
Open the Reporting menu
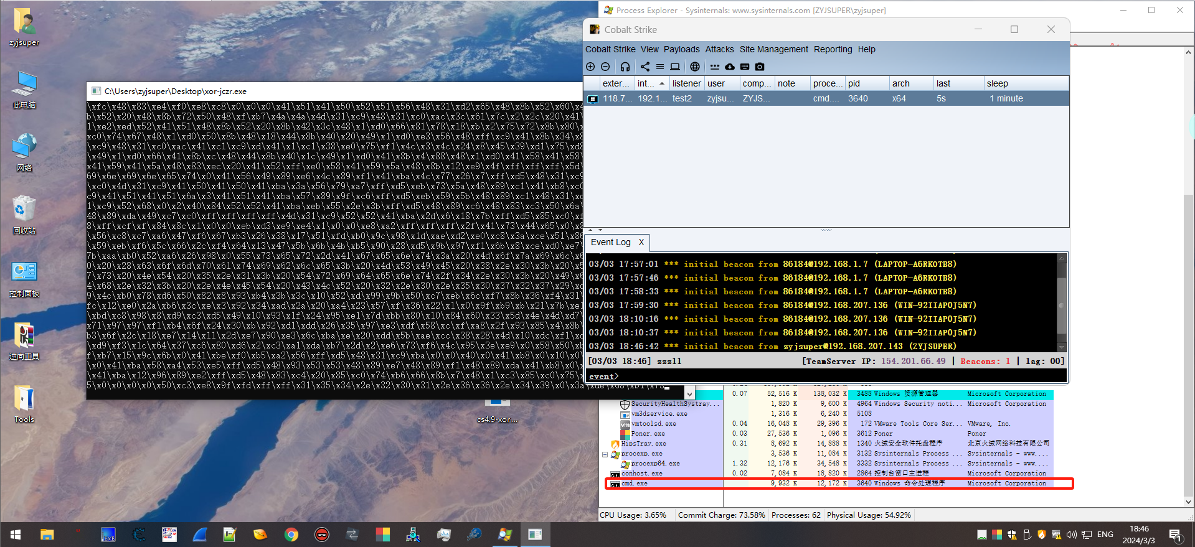pos(833,49)
